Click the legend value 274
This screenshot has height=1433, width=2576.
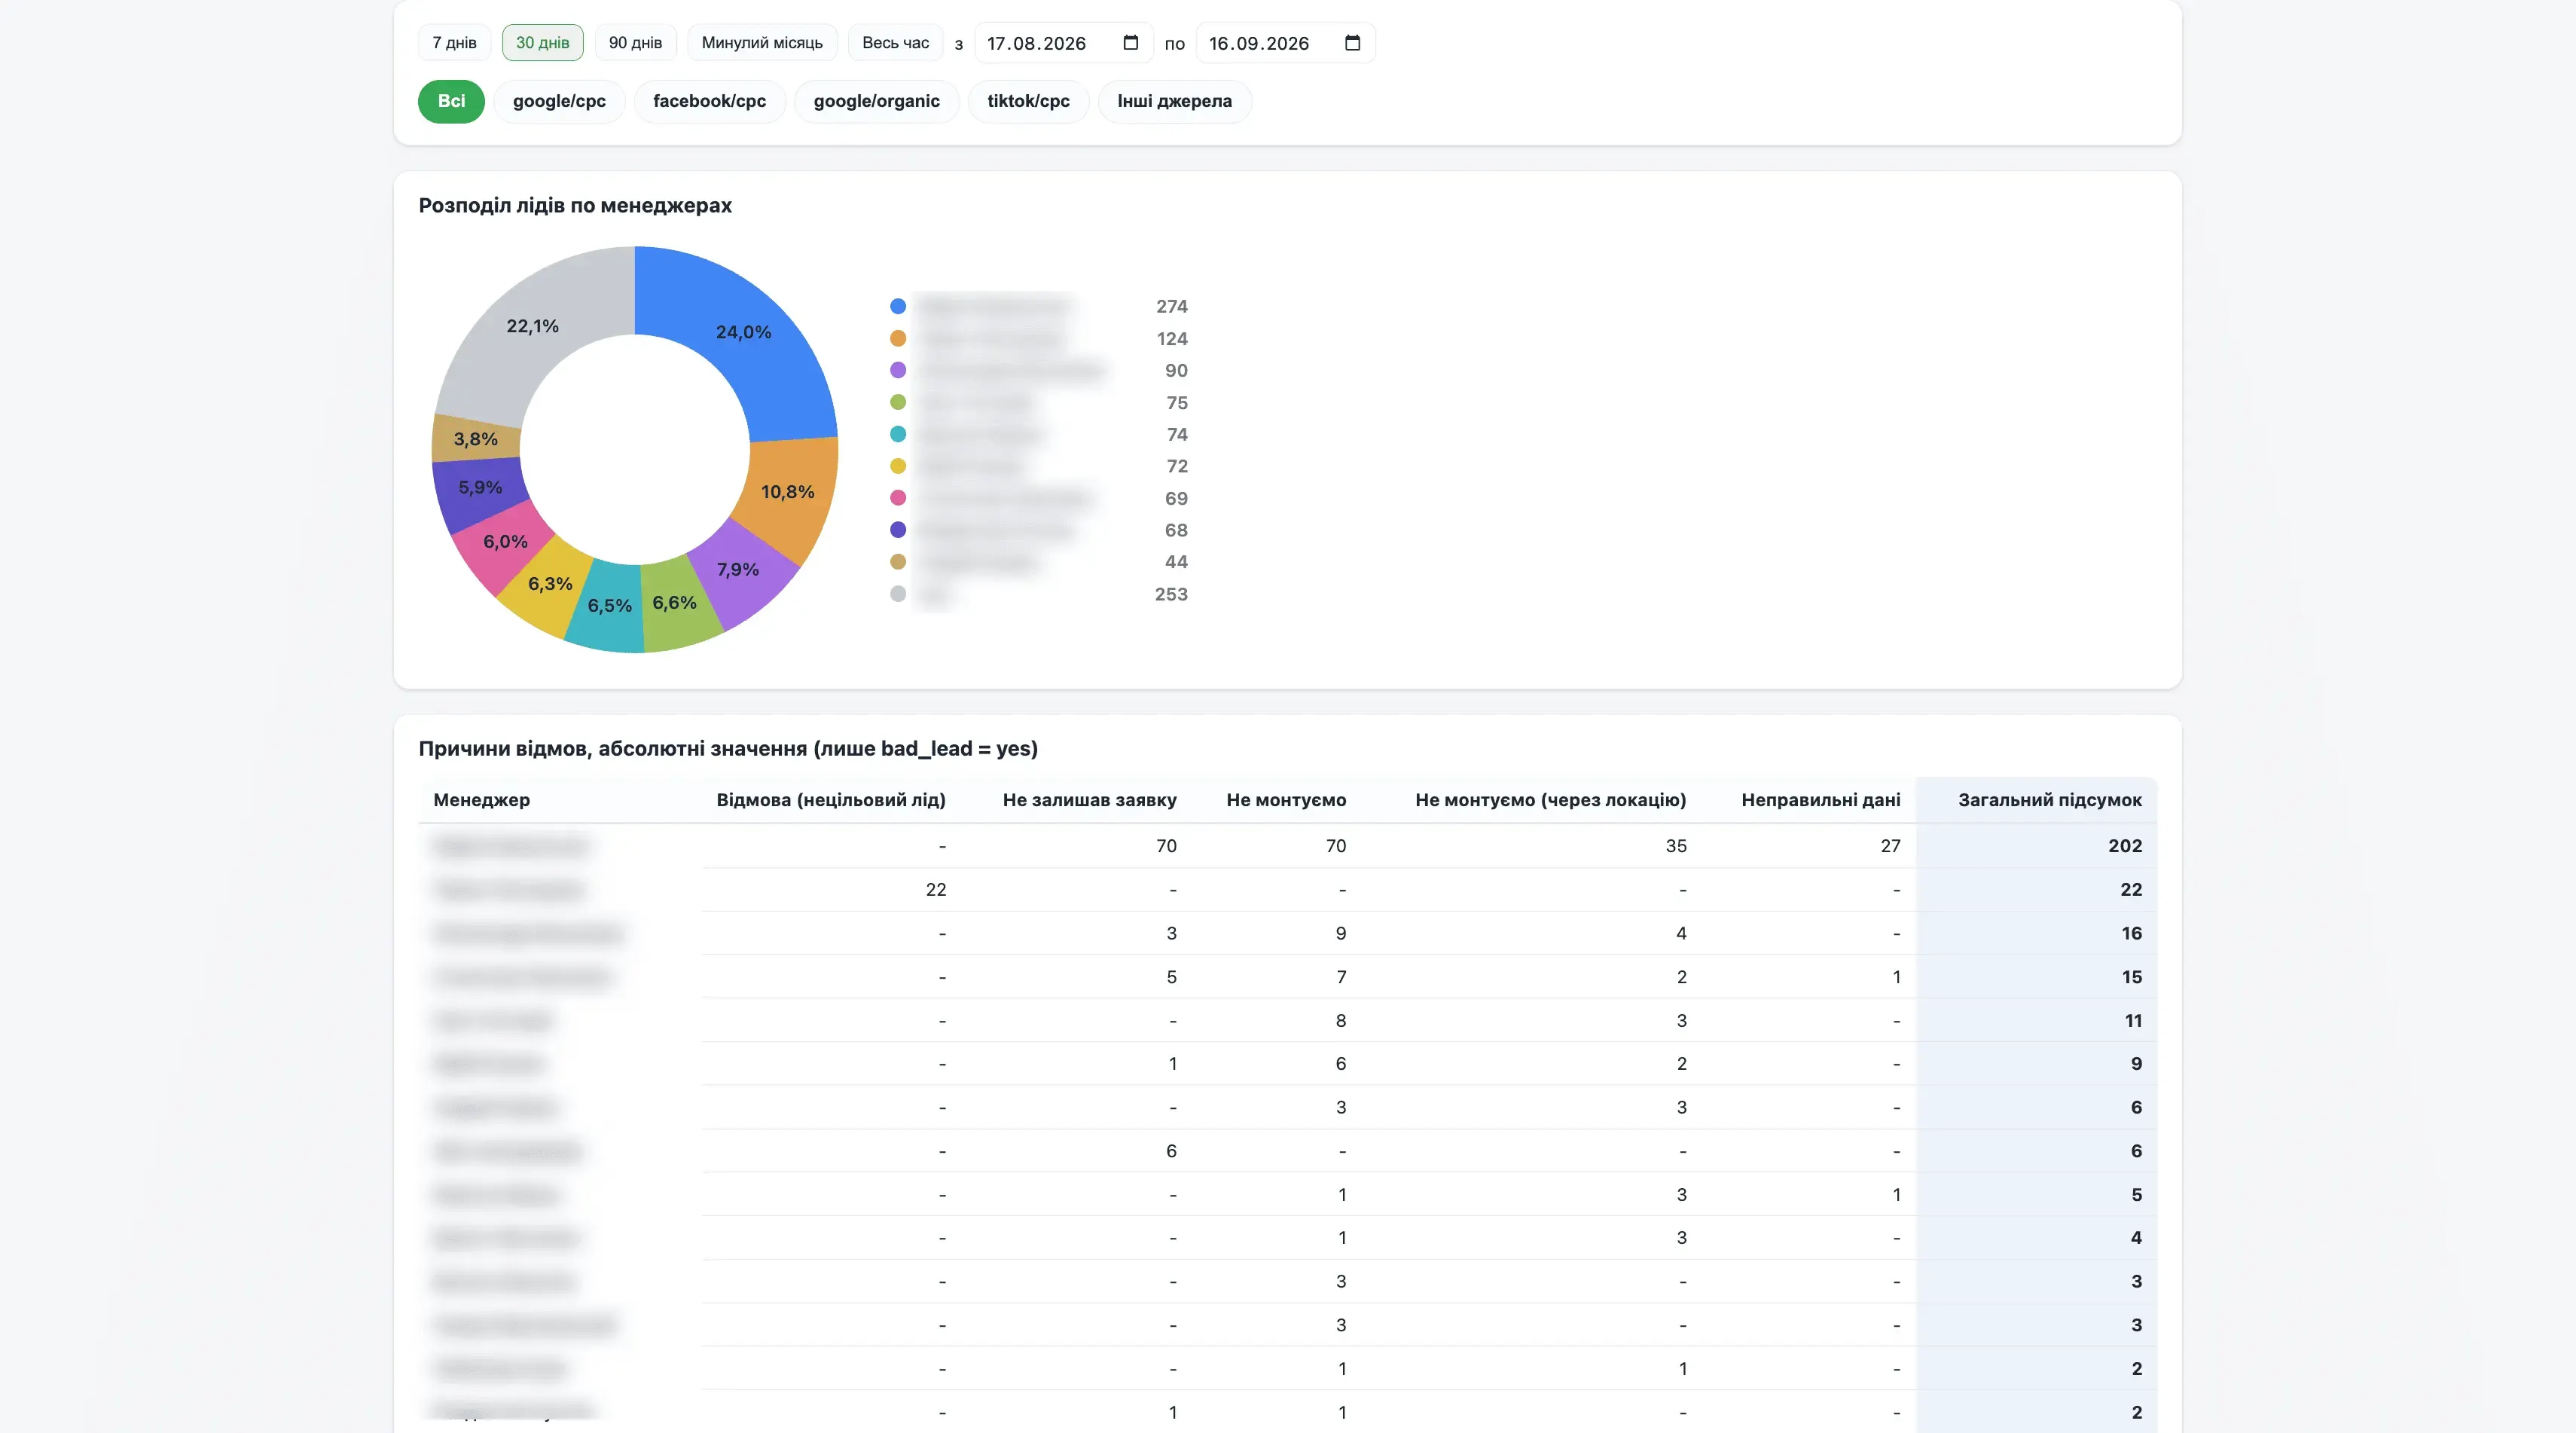1171,306
